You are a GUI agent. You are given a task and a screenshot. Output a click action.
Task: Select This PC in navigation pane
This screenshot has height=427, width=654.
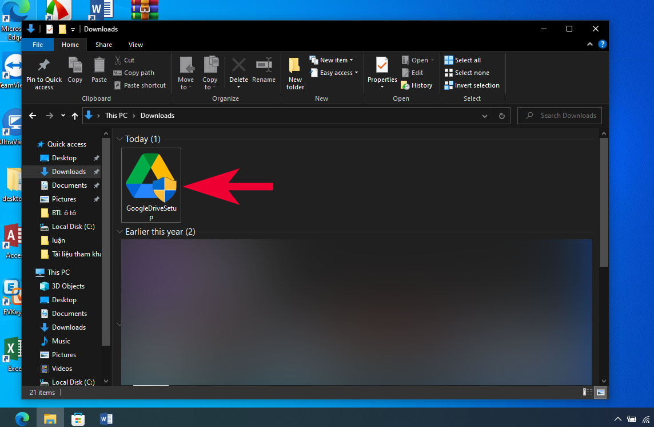point(53,272)
